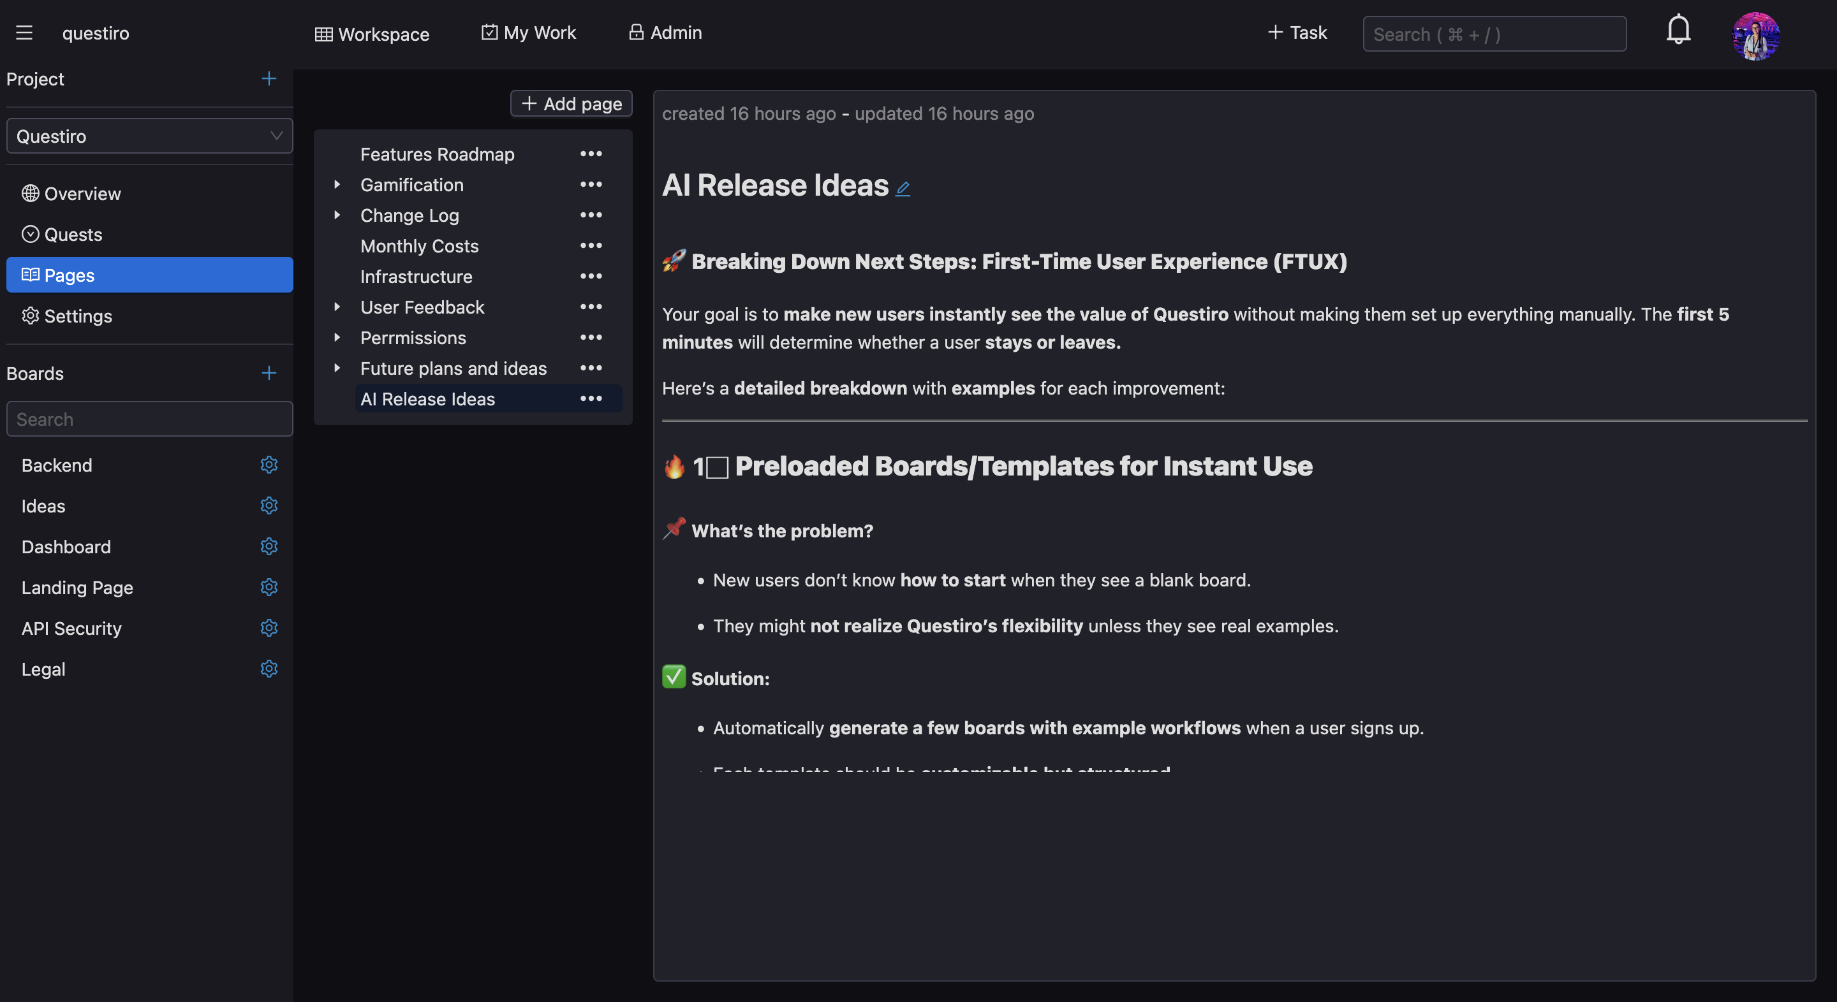Screen dimensions: 1837x1002
Task: Expand the Gamification page tree
Action: click(x=337, y=185)
